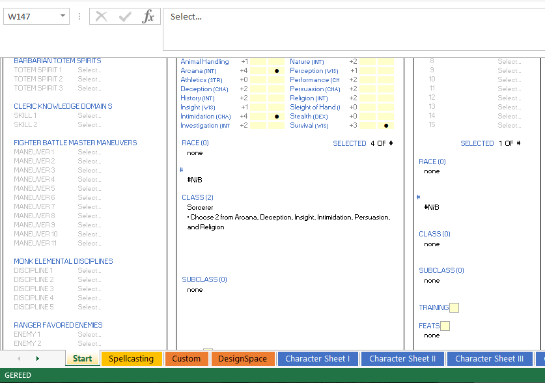The height and width of the screenshot is (383, 545).
Task: Open Totem Spirit 1 Select dropdown
Action: (90, 70)
